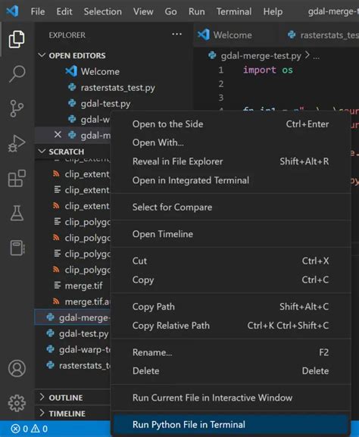Open the Manage gear settings icon
The image size is (359, 437).
[x=17, y=403]
